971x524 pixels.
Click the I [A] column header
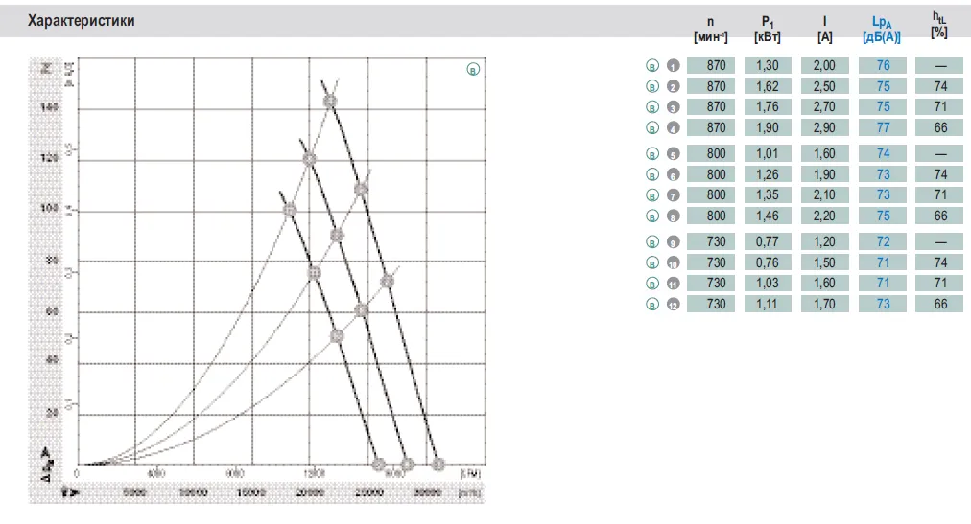pos(824,29)
